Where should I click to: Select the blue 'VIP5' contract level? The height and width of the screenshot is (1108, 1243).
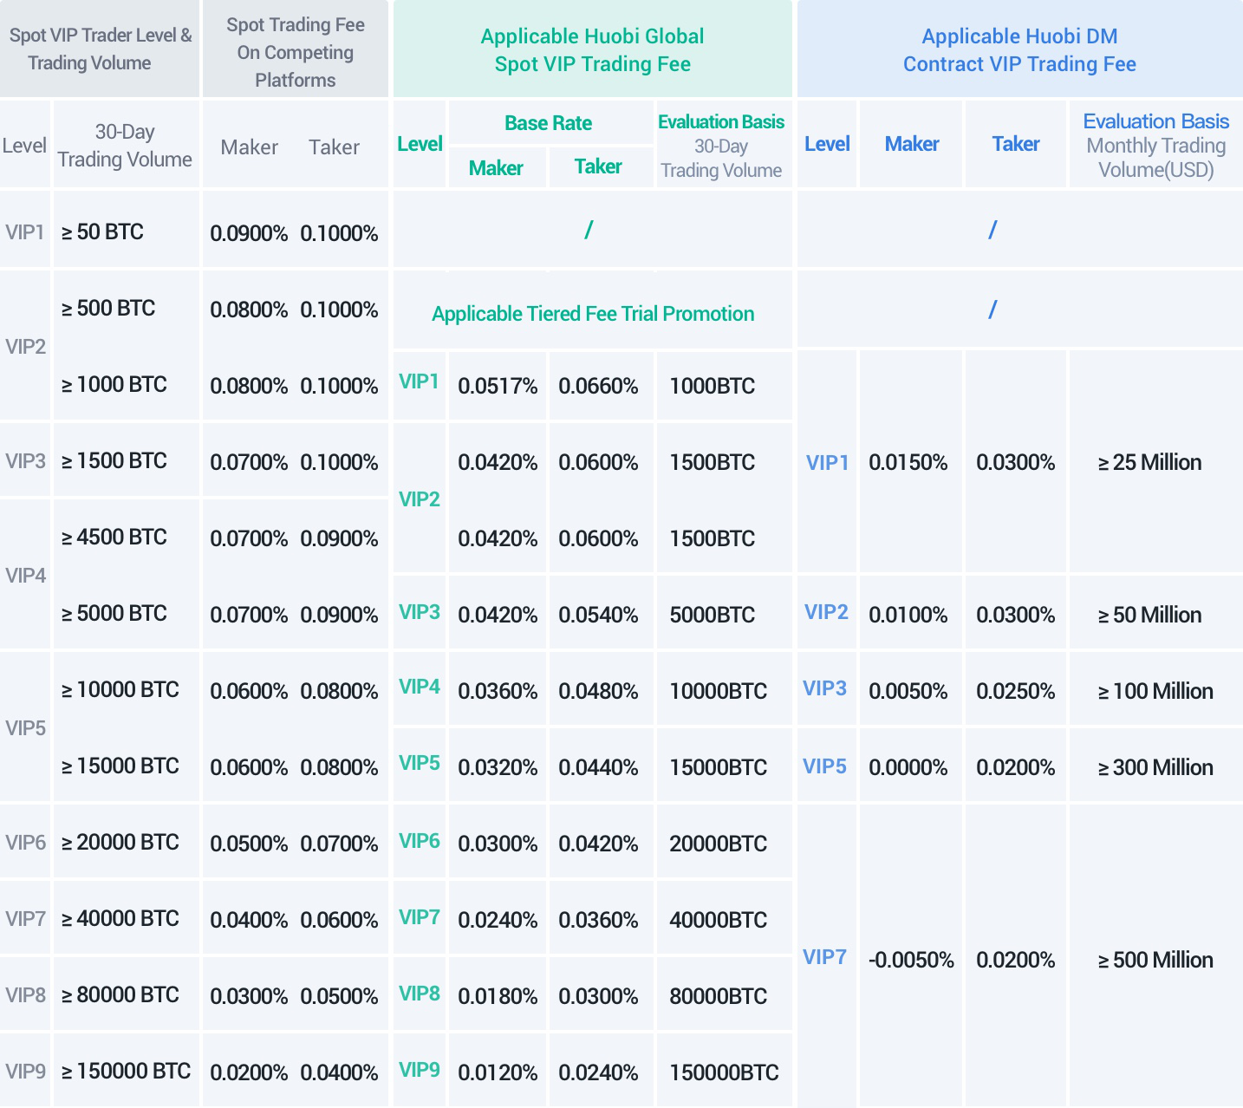tap(825, 766)
